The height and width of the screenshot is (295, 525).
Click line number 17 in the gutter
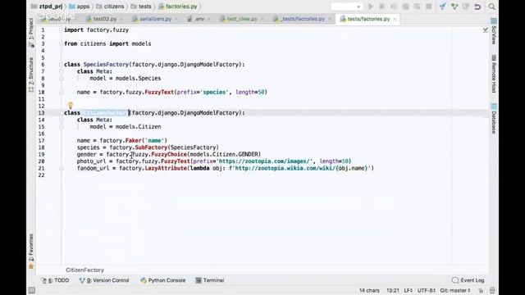(x=41, y=140)
